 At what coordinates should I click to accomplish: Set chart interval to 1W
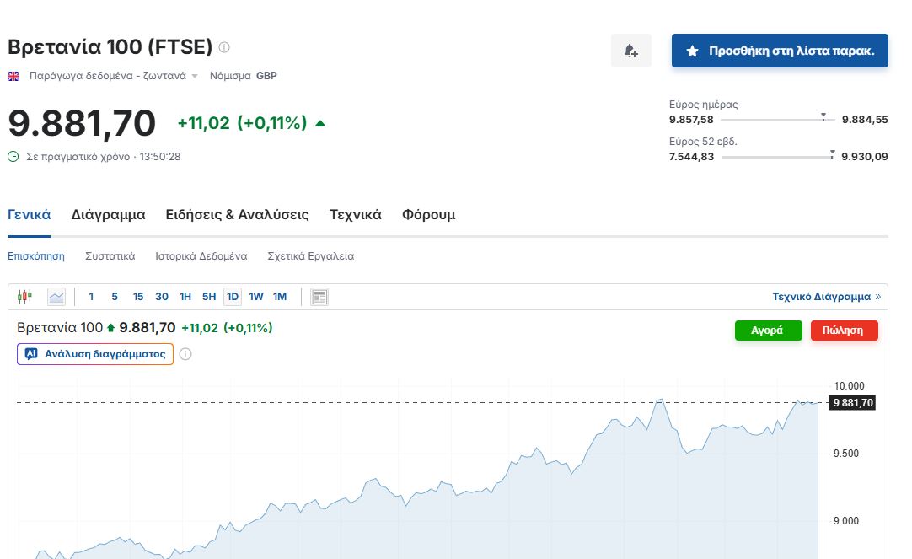256,296
